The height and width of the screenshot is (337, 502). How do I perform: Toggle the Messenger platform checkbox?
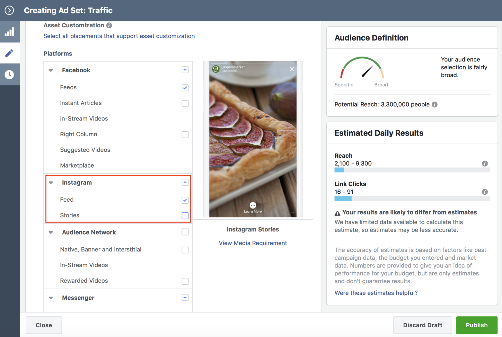(185, 297)
